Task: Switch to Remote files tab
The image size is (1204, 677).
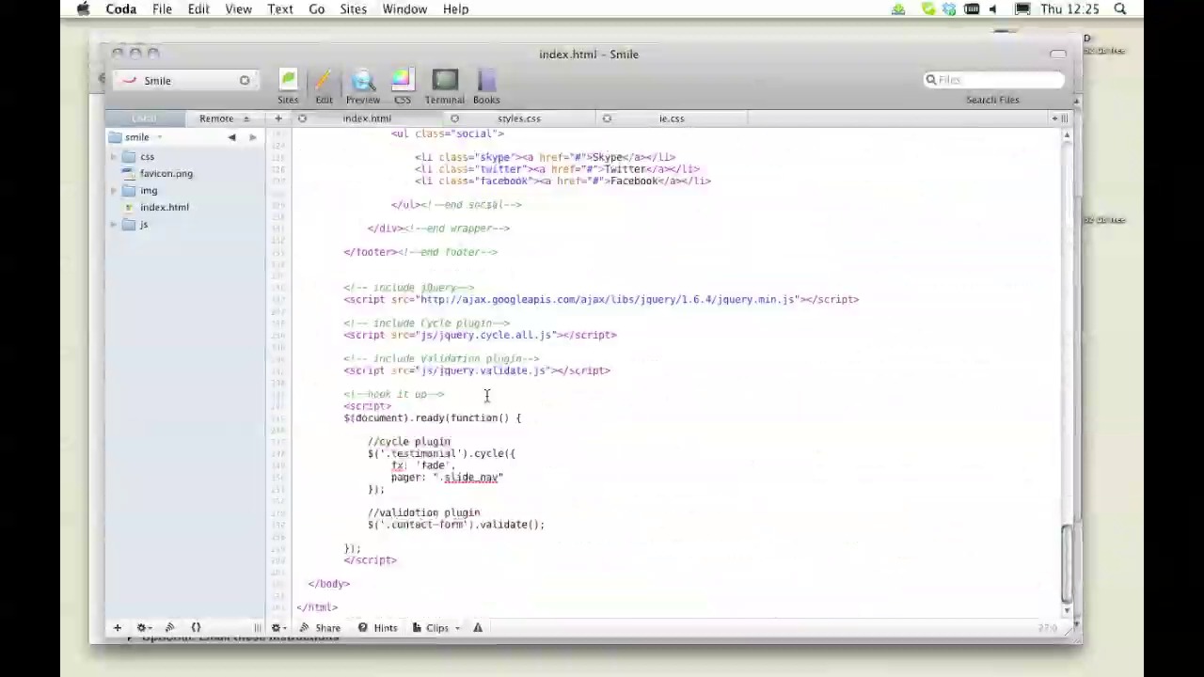Action: tap(216, 118)
